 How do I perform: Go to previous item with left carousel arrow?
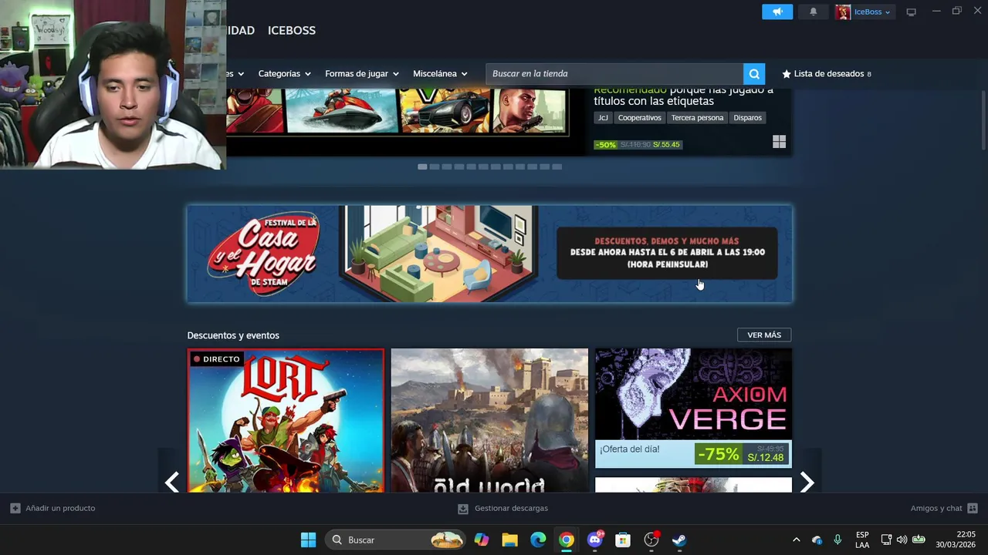click(x=172, y=483)
